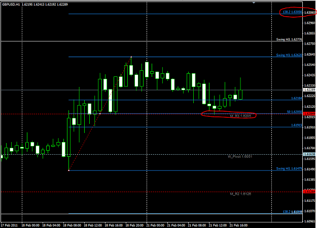Click the 1.63065 price scale value
The image size is (317, 228).
pos(309,13)
